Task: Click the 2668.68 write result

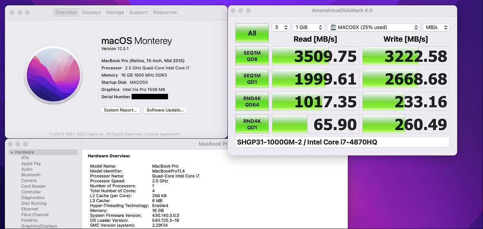Action: [x=406, y=79]
